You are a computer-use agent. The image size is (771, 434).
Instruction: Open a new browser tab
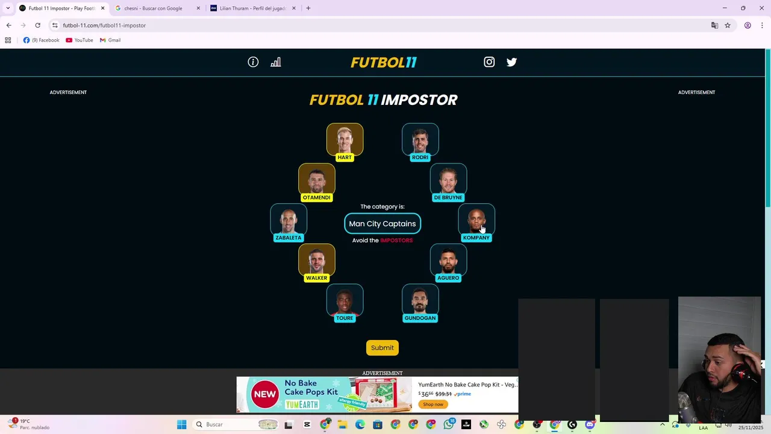point(308,8)
